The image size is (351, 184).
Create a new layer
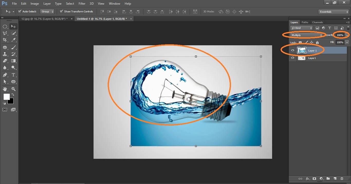click(x=335, y=179)
